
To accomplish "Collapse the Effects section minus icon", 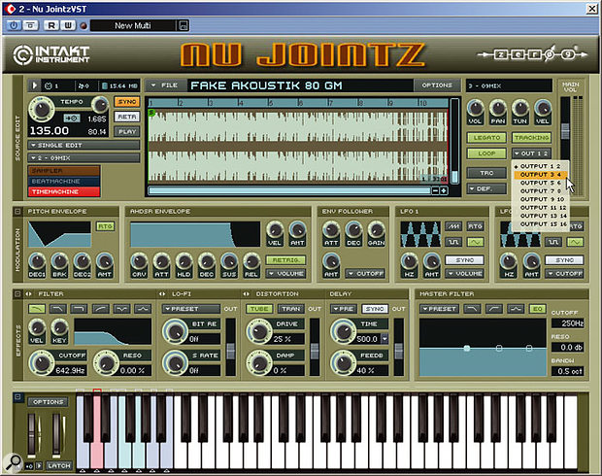I will 17,294.
